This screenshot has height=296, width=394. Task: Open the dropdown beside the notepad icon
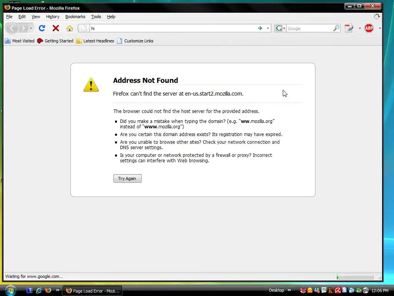(x=360, y=28)
